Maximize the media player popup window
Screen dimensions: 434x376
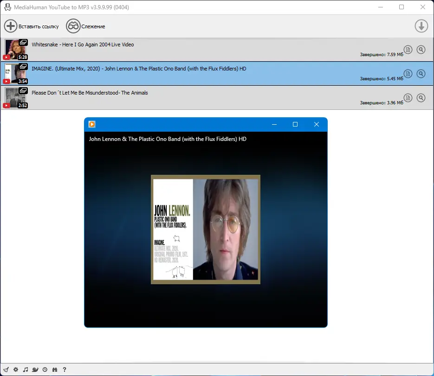pos(295,124)
